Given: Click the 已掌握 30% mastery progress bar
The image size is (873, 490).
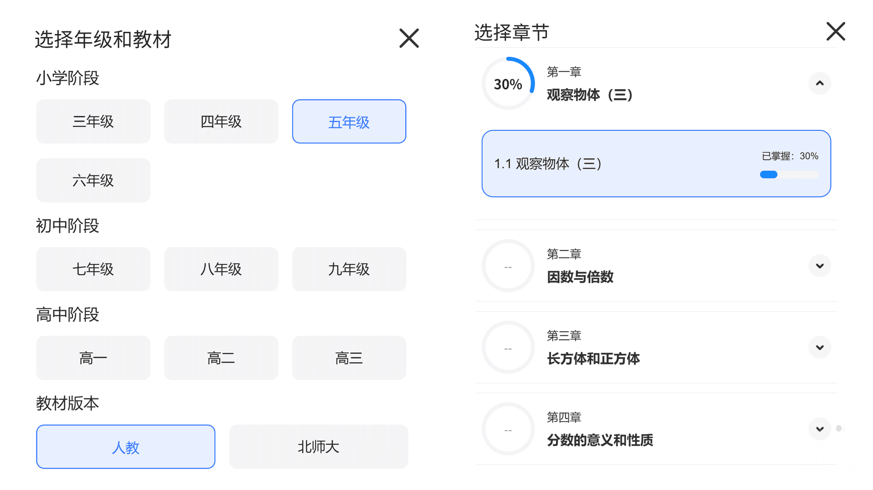Looking at the screenshot, I should (789, 174).
